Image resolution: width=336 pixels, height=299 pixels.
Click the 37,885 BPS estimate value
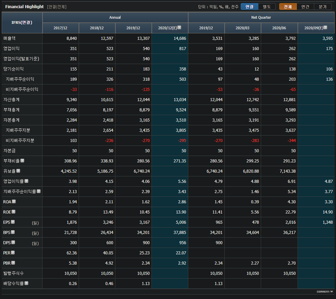[180, 233]
